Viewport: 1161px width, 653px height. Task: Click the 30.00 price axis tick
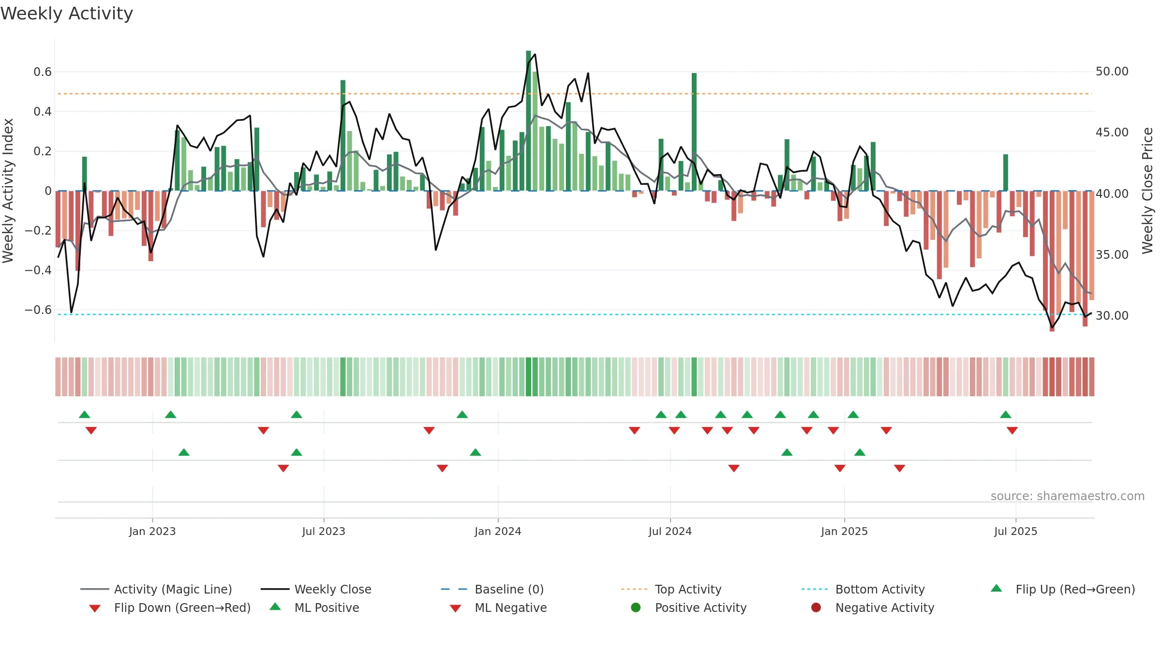[x=1112, y=315]
